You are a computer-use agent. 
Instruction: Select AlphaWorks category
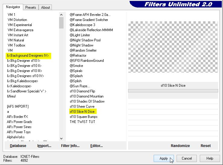[x=16, y=137]
